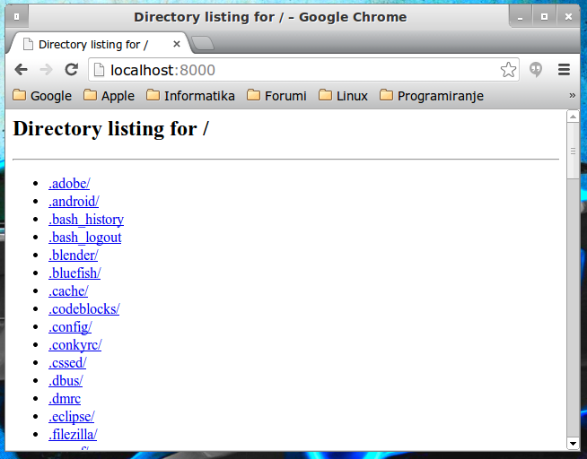Click the localhost:8000 address bar
Screen dimensions: 587x459
tap(296, 70)
